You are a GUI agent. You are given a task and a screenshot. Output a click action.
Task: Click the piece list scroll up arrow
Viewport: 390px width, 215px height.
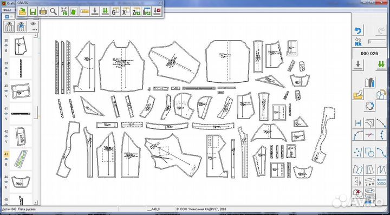pos(36,36)
